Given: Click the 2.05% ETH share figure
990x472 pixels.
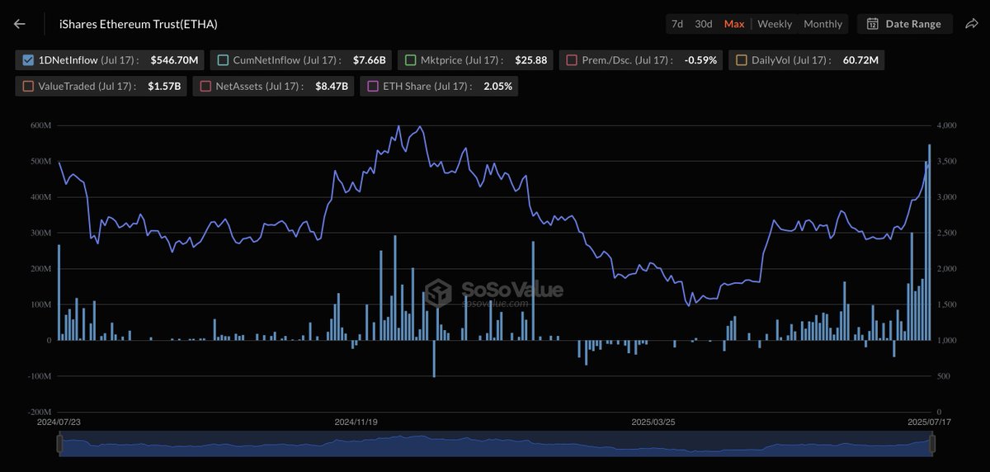Looking at the screenshot, I should click(x=497, y=85).
